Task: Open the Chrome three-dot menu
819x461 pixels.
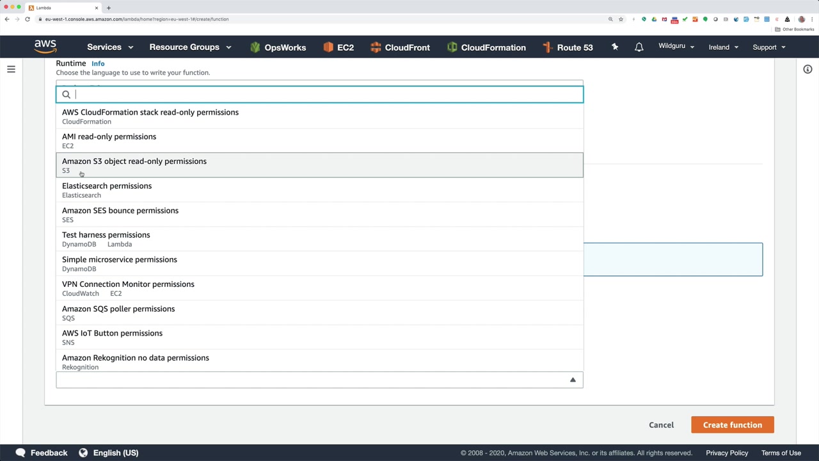Action: tap(811, 19)
